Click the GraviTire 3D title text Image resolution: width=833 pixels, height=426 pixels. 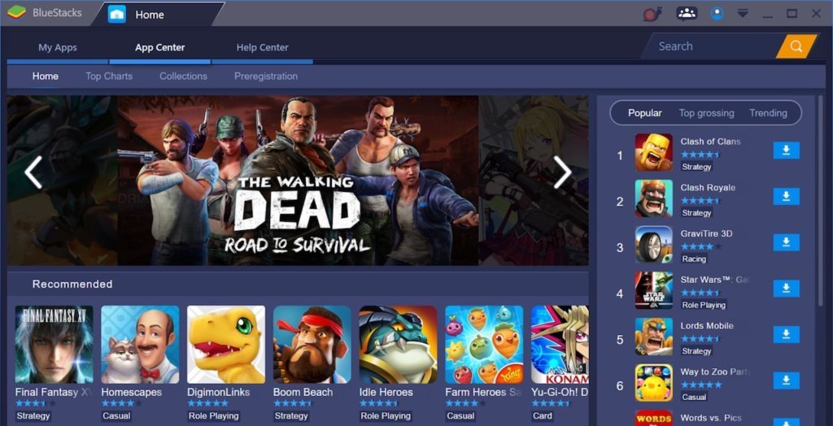click(706, 233)
